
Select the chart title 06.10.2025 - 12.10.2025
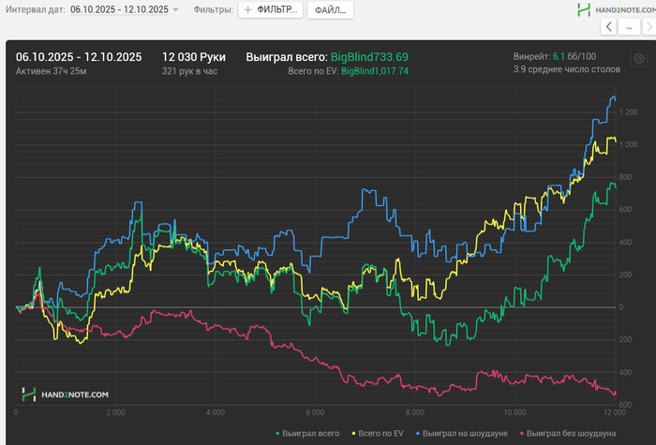(x=79, y=57)
